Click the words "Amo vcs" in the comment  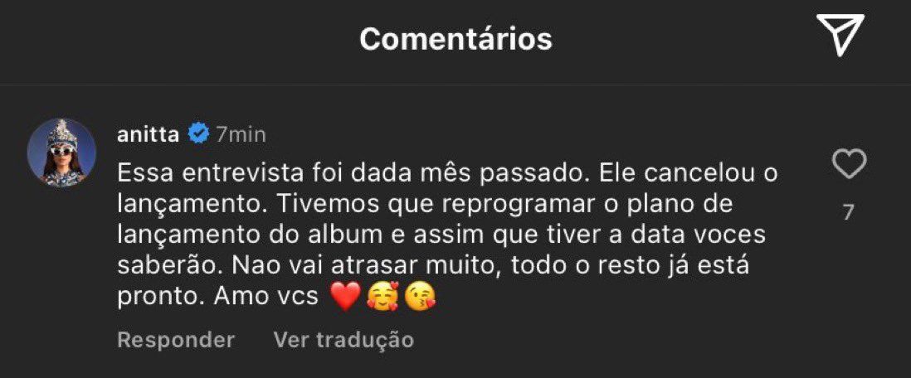click(266, 298)
